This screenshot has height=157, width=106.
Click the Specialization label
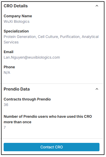16,31
